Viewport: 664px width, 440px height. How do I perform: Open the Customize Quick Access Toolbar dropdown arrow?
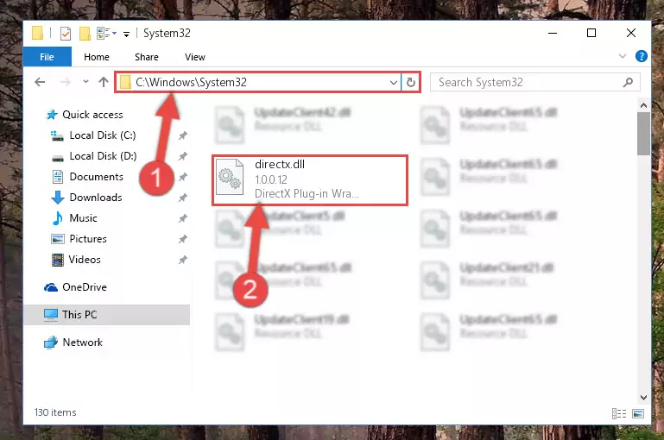[x=126, y=34]
